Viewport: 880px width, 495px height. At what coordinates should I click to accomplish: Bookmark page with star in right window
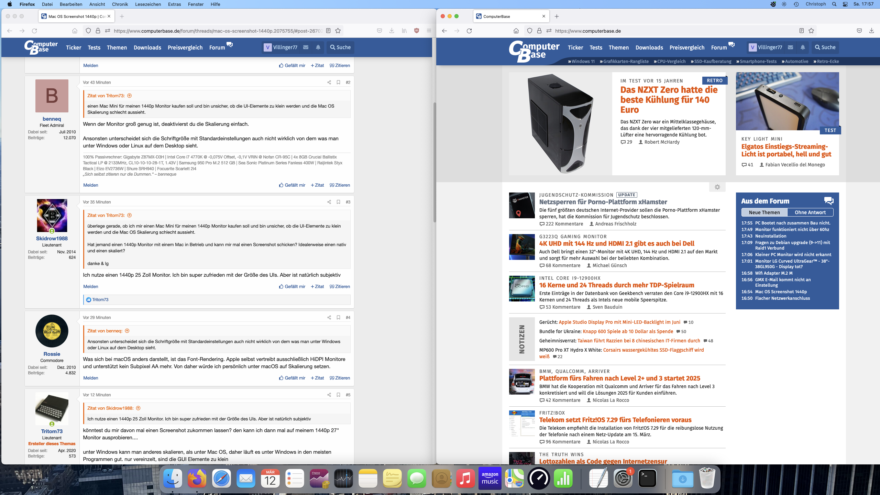pyautogui.click(x=811, y=31)
